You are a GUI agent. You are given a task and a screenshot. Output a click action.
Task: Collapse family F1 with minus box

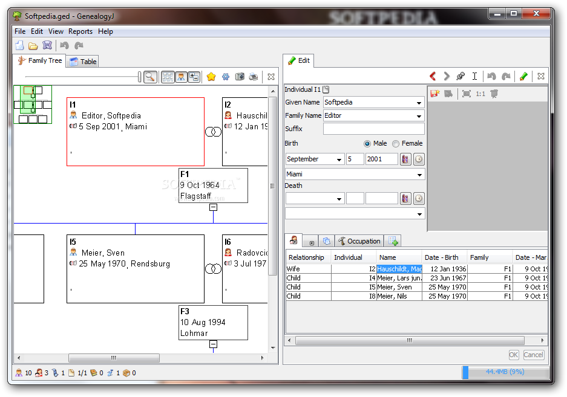pyautogui.click(x=213, y=207)
